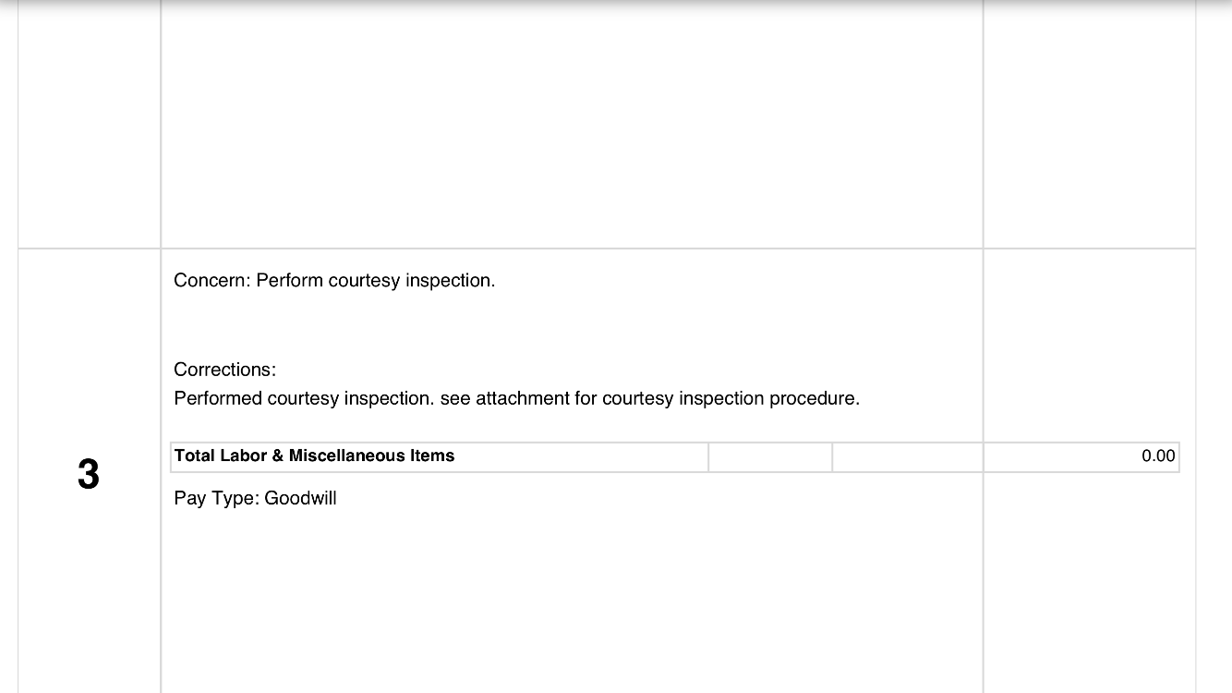This screenshot has height=693, width=1232.
Task: Click the Corrections: label
Action: [x=224, y=370]
